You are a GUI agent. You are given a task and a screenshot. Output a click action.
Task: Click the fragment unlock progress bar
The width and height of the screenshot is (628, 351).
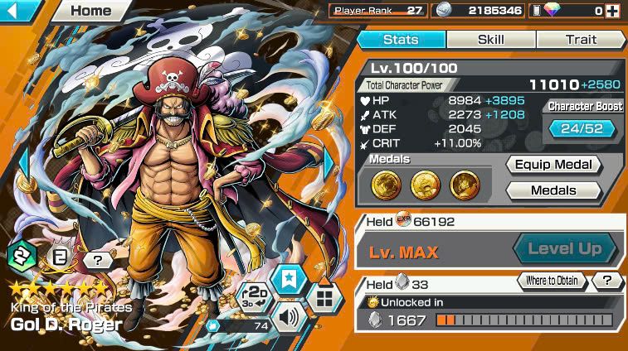(524, 320)
